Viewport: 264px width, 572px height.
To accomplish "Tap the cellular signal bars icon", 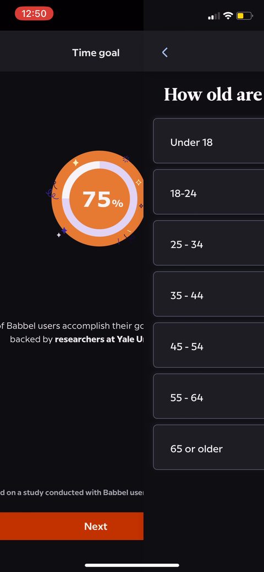I will click(214, 16).
